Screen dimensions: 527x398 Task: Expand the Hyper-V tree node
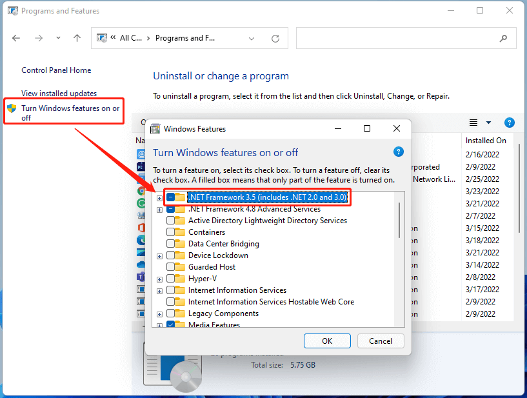pyautogui.click(x=159, y=278)
